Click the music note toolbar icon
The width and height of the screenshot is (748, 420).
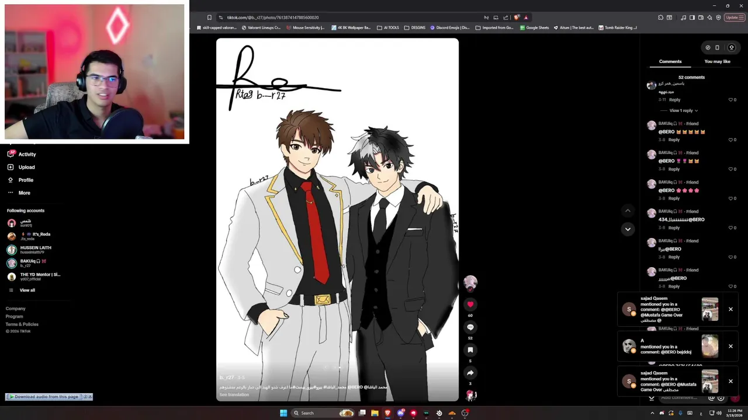(684, 17)
